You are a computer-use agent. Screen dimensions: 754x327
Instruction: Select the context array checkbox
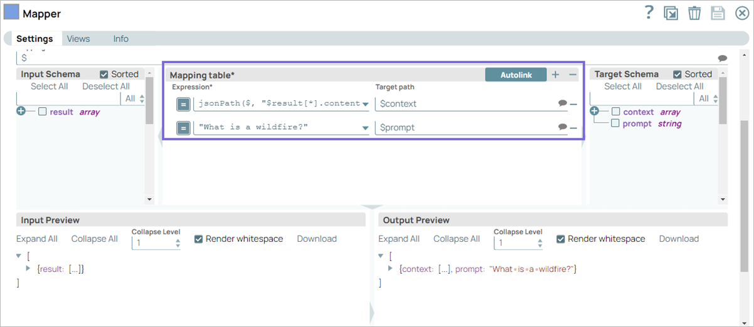tap(616, 112)
